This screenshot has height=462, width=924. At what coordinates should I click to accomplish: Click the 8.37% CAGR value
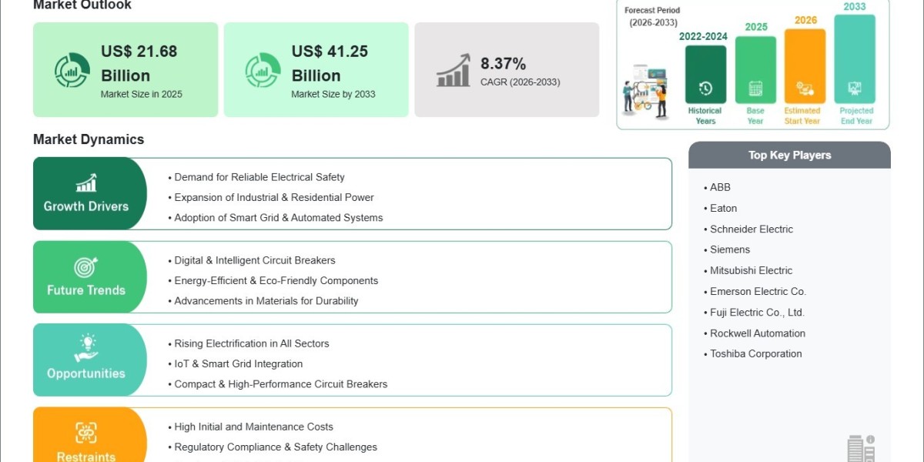pos(504,63)
